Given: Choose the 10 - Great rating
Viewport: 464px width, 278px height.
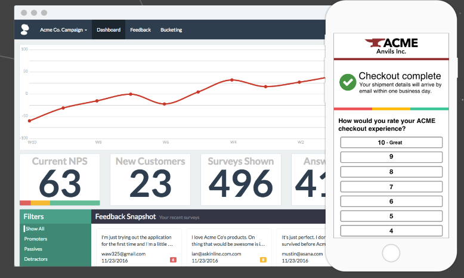Looking at the screenshot, I should (x=391, y=143).
